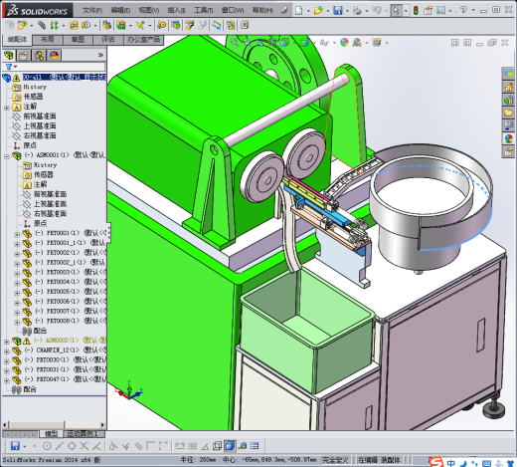517x467 pixels.
Task: Click the Edit Appearance color sphere icon
Action: pyautogui.click(x=345, y=43)
